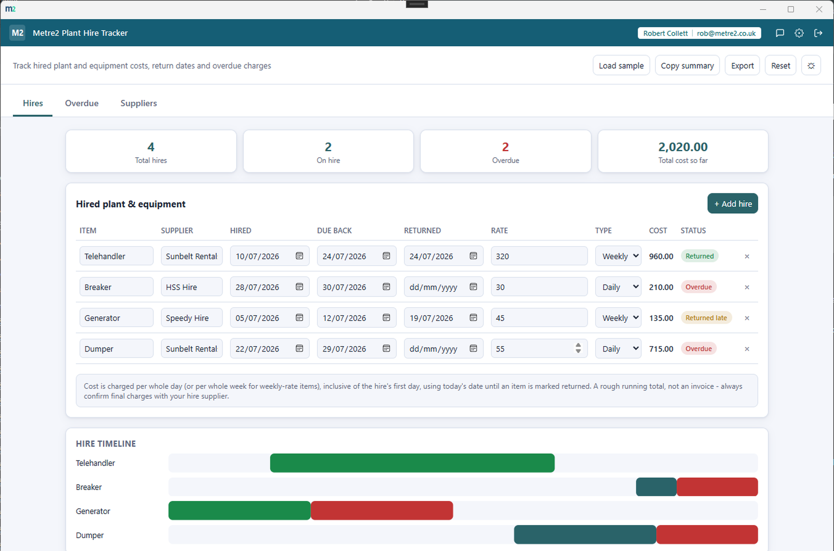The height and width of the screenshot is (551, 834).
Task: Click the Generator red late timeline bar
Action: point(381,511)
